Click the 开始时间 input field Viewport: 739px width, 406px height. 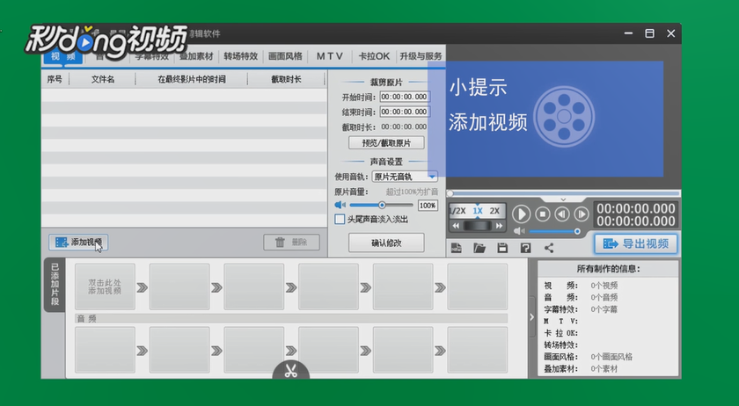coord(405,97)
